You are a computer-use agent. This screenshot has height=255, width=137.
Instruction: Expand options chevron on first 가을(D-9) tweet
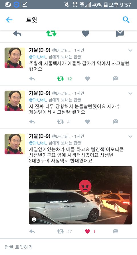(x=130, y=50)
